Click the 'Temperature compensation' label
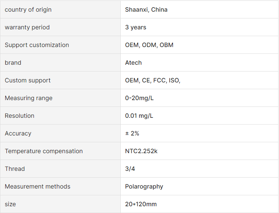The width and height of the screenshot is (279, 213). (44, 151)
